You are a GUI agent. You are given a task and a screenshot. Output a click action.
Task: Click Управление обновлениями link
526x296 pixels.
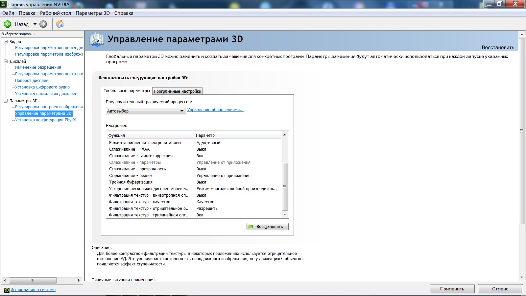(x=215, y=110)
